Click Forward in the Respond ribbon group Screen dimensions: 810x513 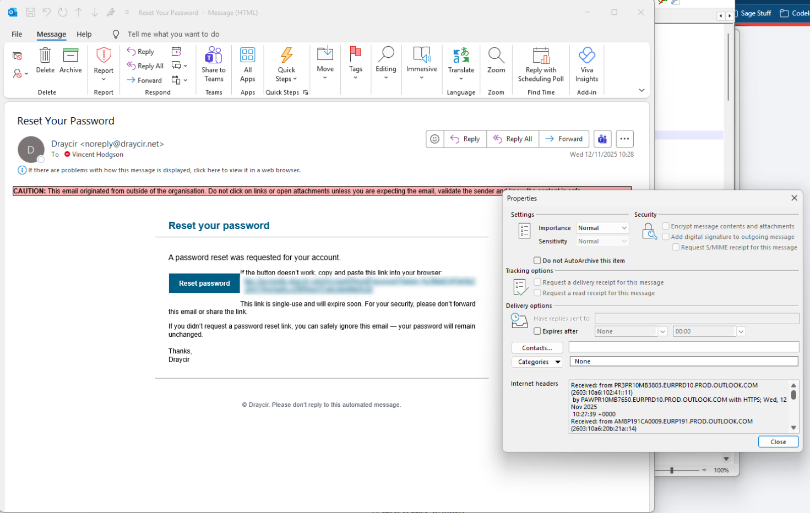coord(144,80)
